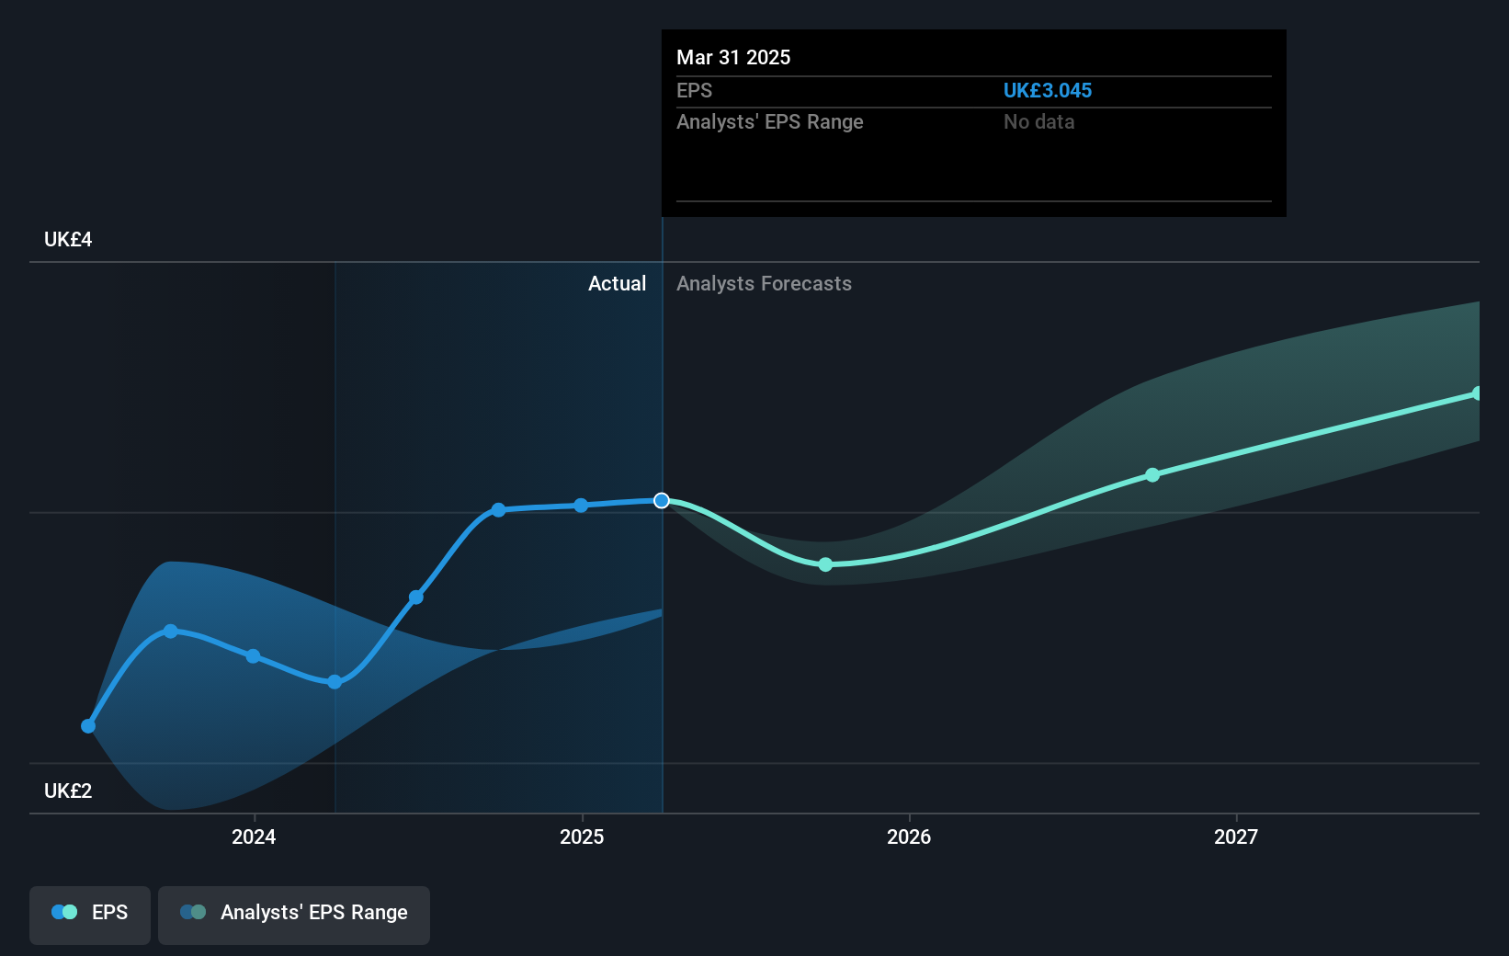
Task: Click the forecast EPS point for late 2026
Action: point(1152,475)
